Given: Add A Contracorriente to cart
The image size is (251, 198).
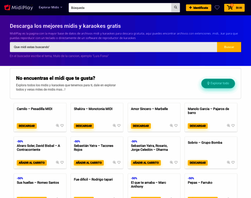Looking at the screenshot, I should tap(32, 163).
